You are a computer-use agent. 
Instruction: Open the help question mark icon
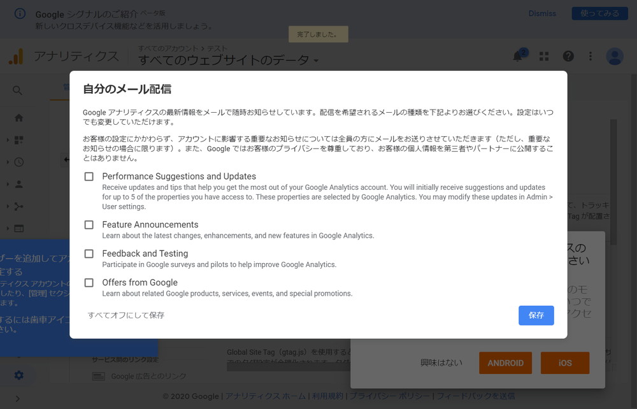coord(568,56)
